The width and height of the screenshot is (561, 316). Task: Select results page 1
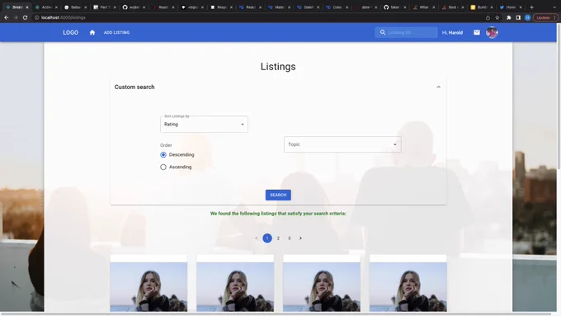pyautogui.click(x=267, y=238)
